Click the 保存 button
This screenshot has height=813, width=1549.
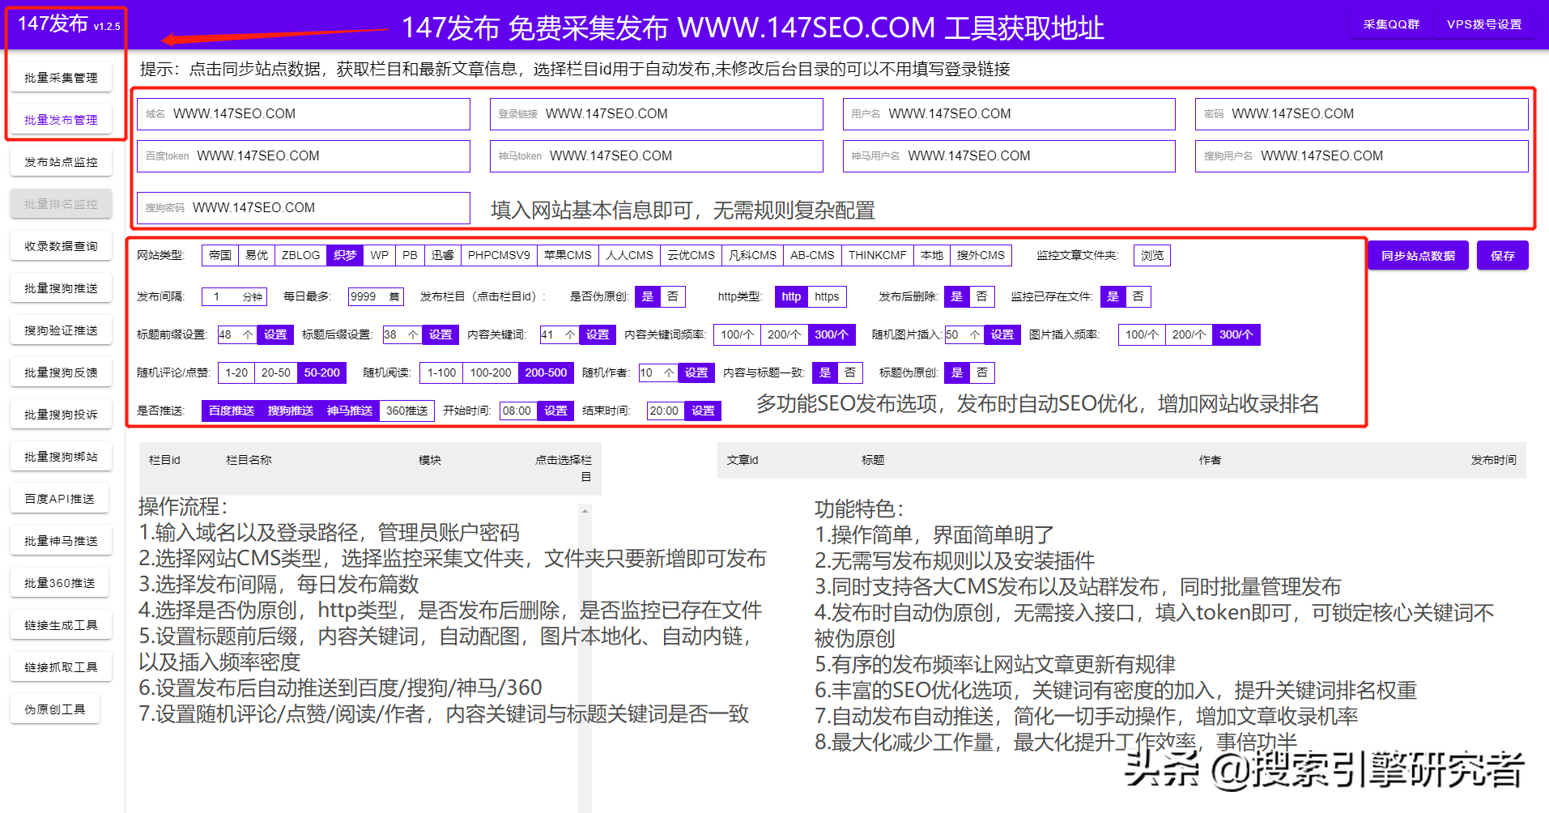(x=1502, y=256)
